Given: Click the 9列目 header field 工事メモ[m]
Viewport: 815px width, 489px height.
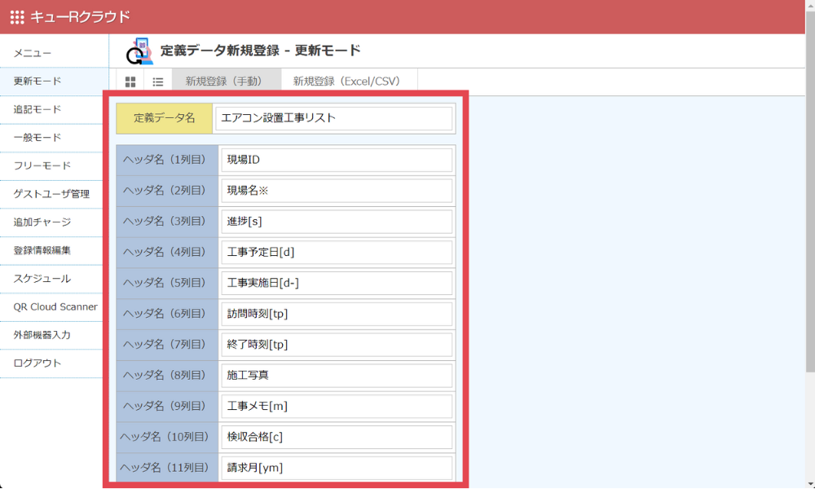Looking at the screenshot, I should (x=337, y=407).
